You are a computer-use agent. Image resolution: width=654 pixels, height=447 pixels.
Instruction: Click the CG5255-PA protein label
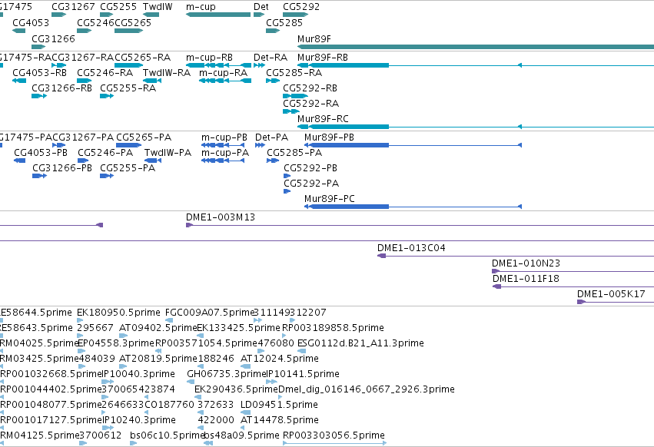[128, 168]
